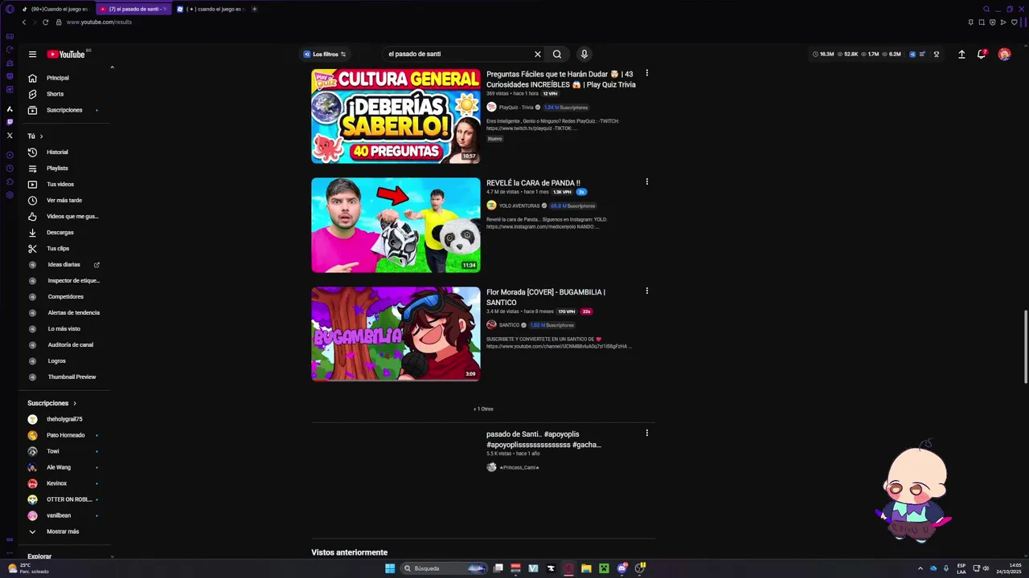Viewport: 1029px width, 578px height.
Task: Open Cultura General quiz video thumbnail
Action: pyautogui.click(x=396, y=116)
